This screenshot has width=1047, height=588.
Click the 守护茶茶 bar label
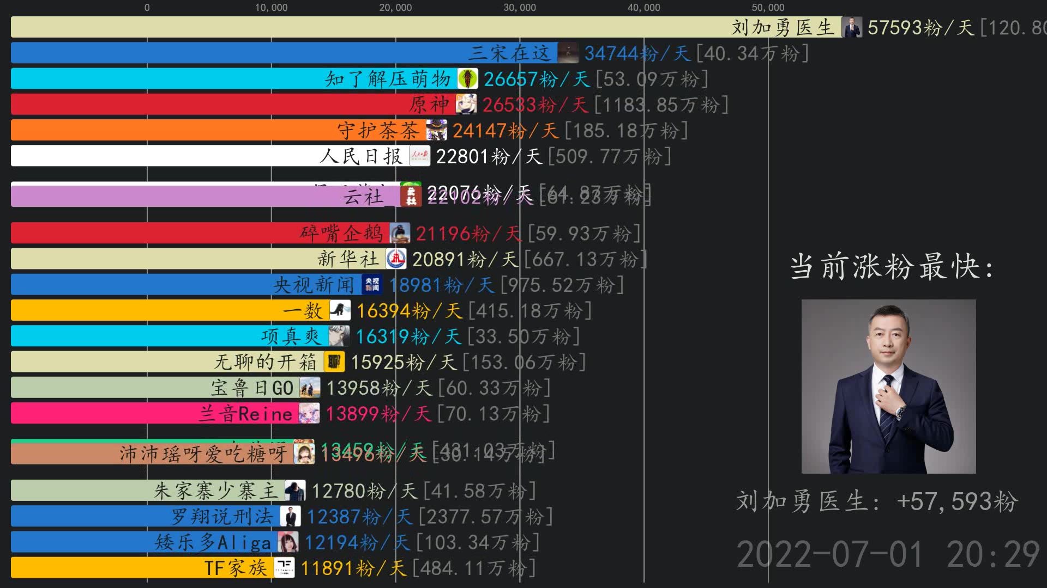click(x=378, y=130)
